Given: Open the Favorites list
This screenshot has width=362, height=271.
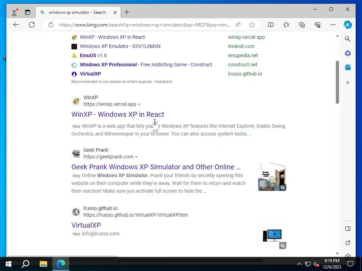Looking at the screenshot, I should 286,25.
